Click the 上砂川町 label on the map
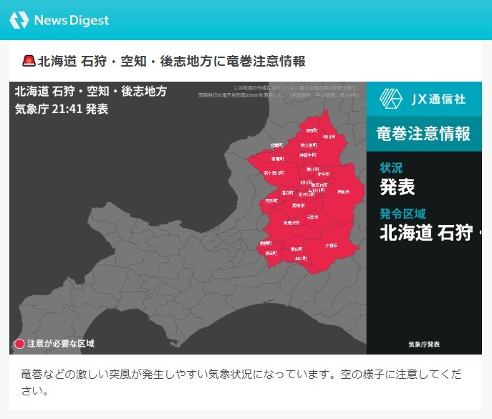492x419 pixels. coord(317,191)
